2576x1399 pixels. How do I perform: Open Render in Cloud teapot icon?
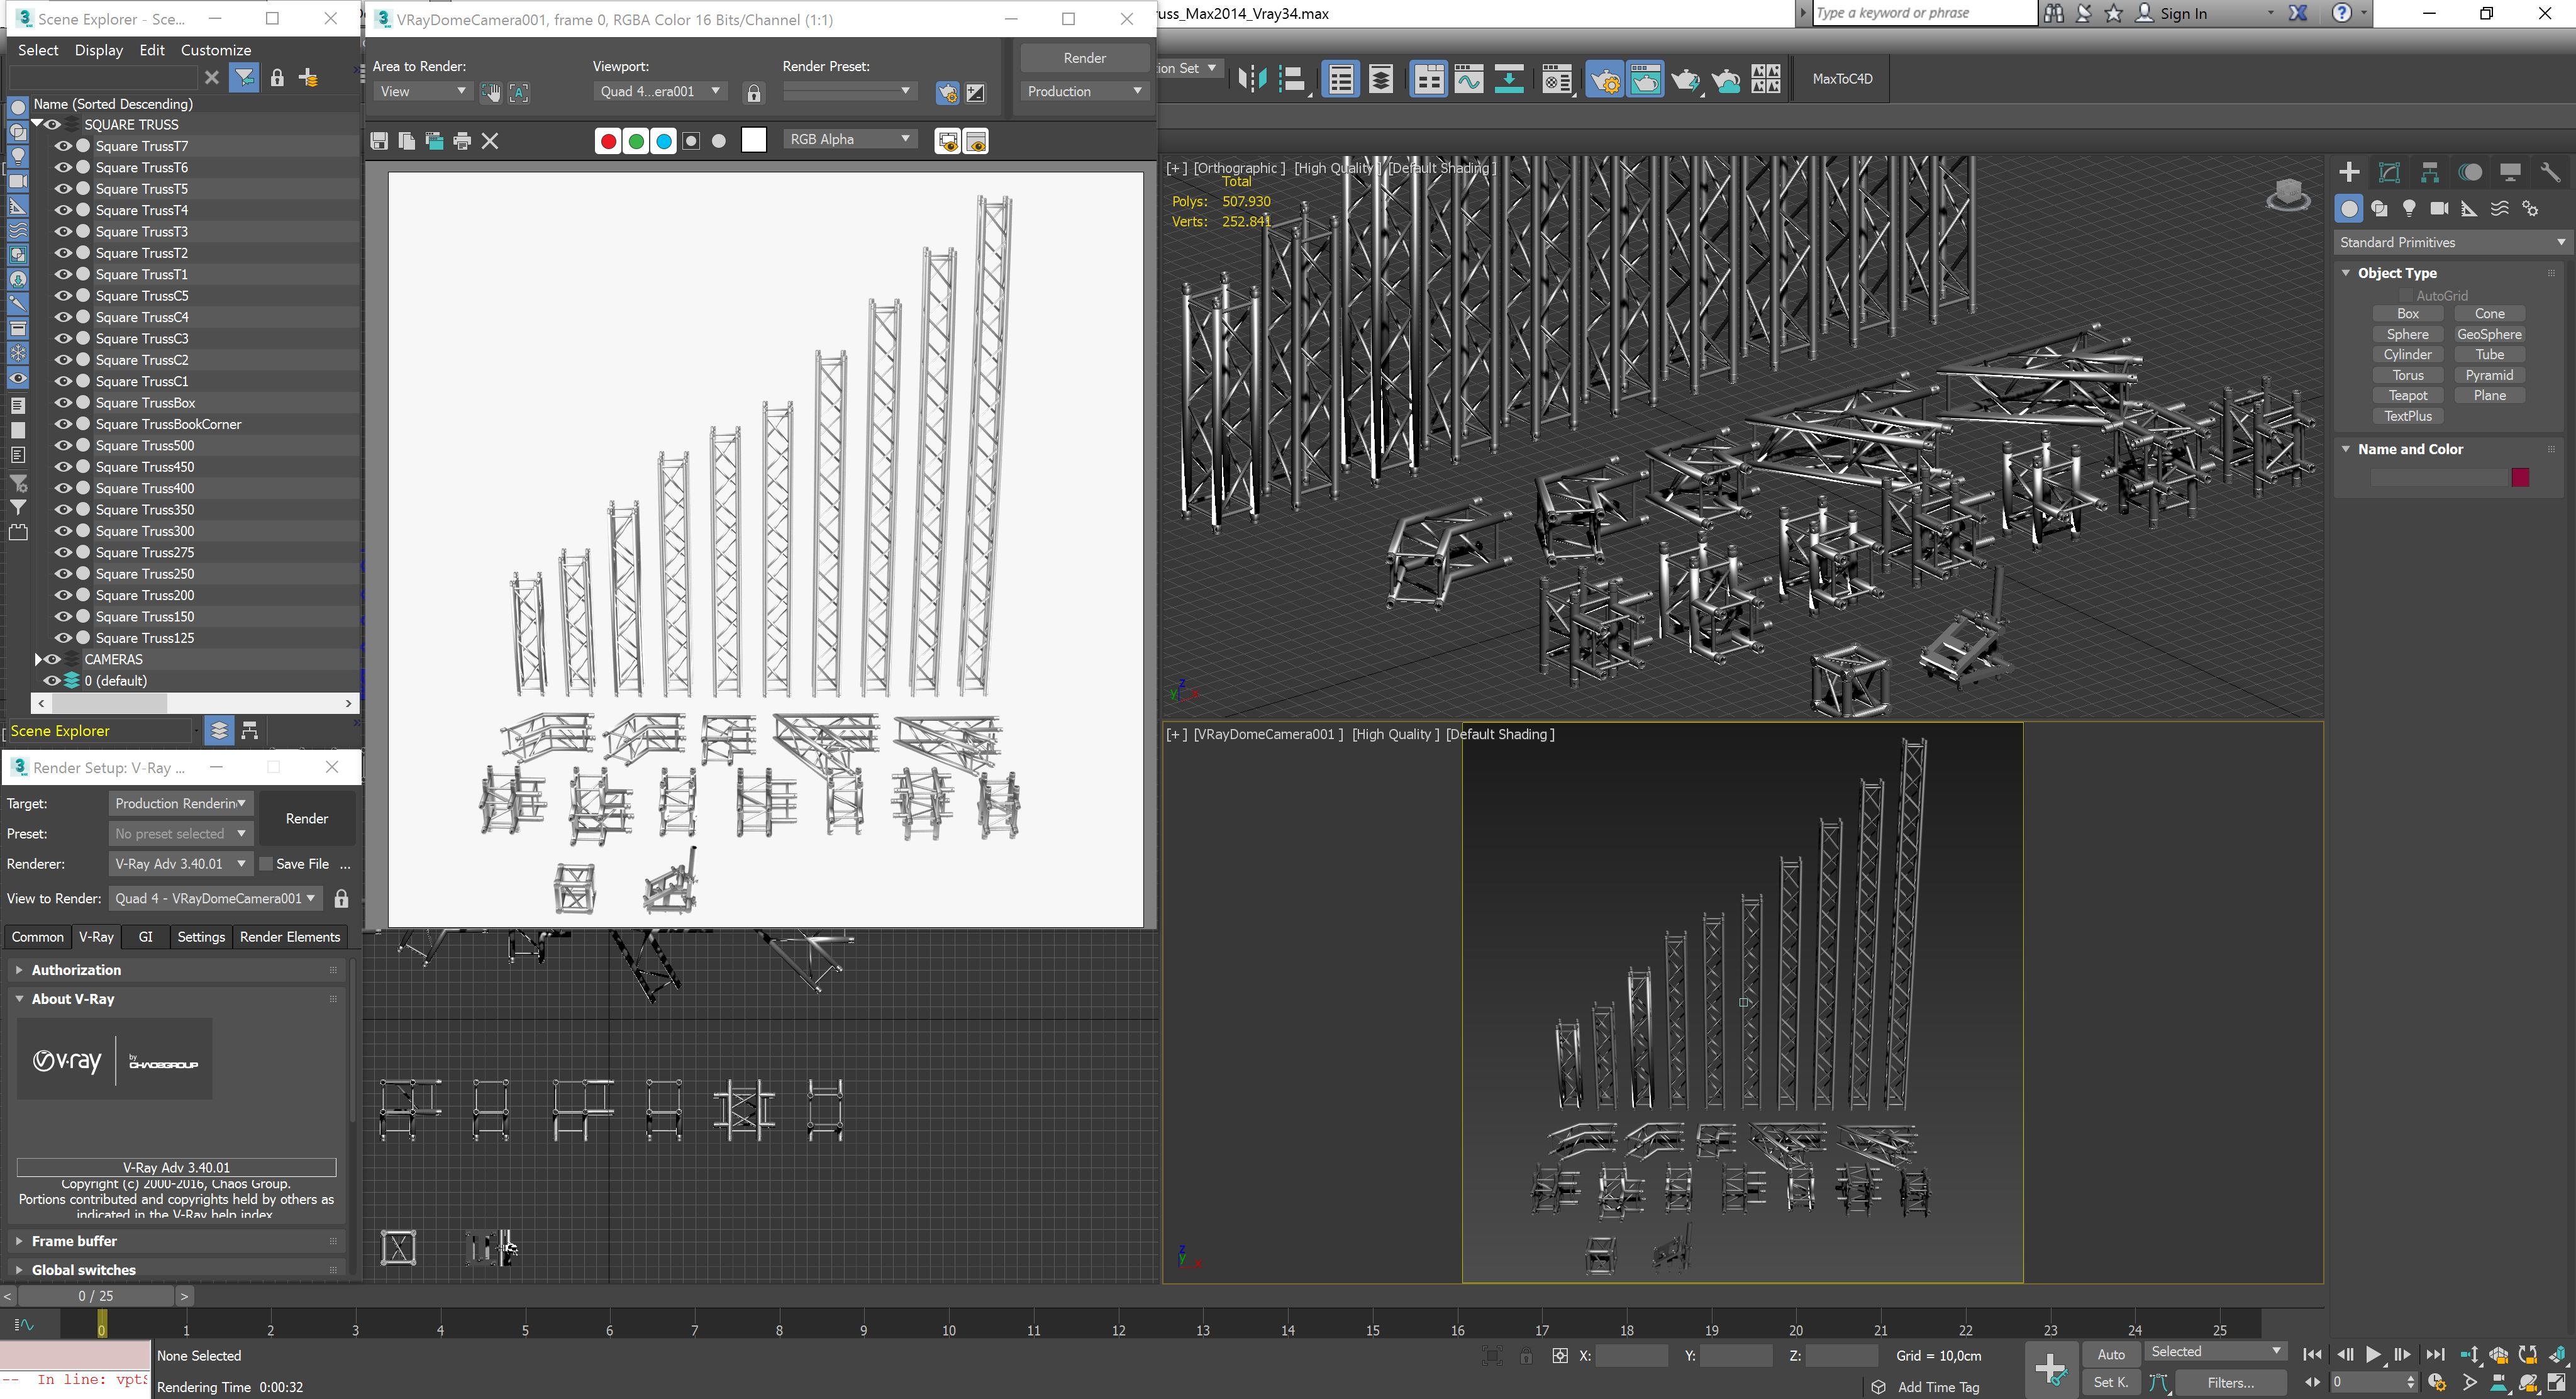(1726, 79)
